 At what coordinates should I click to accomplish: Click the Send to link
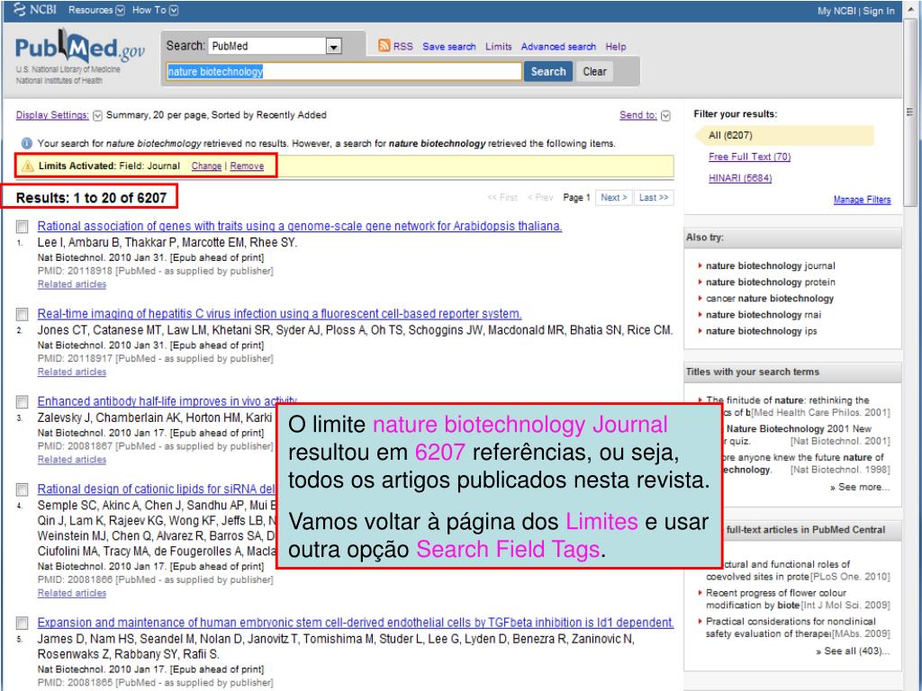point(638,115)
